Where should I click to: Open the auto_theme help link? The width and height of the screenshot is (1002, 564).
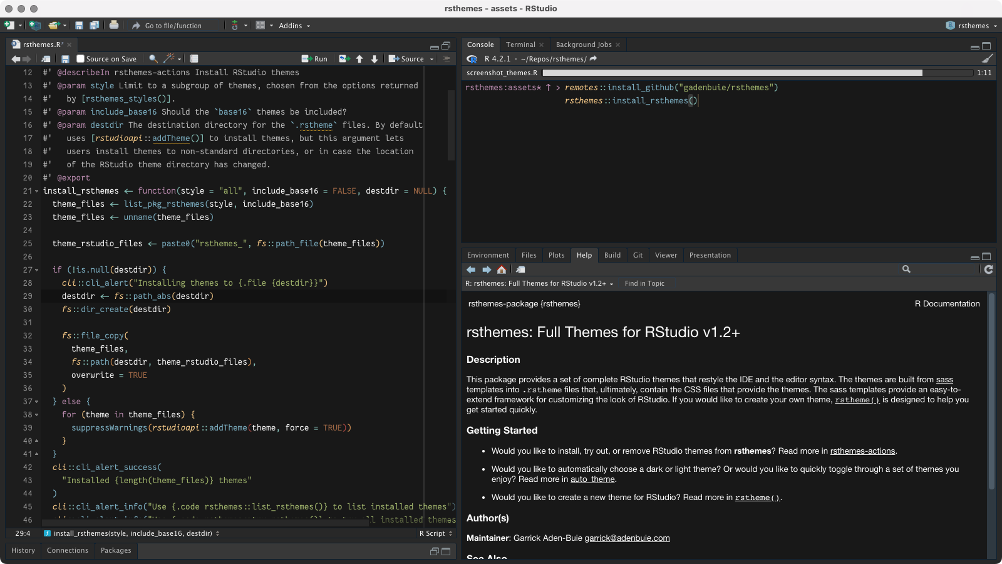point(593,479)
